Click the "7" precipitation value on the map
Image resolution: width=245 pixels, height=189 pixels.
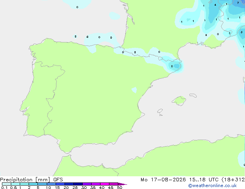[238, 3]
